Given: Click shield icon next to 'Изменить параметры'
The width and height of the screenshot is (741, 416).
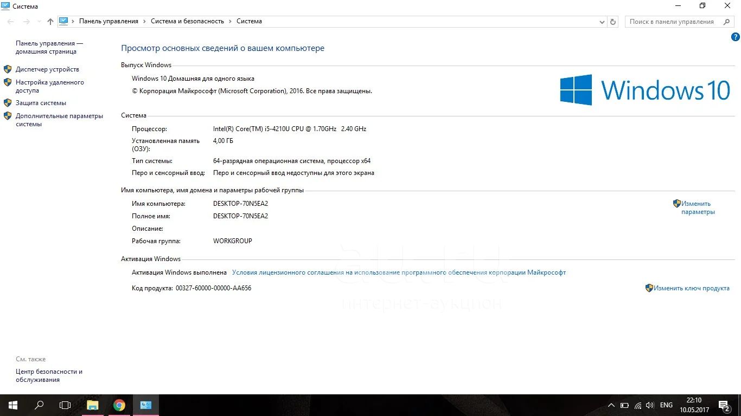Looking at the screenshot, I should click(677, 204).
